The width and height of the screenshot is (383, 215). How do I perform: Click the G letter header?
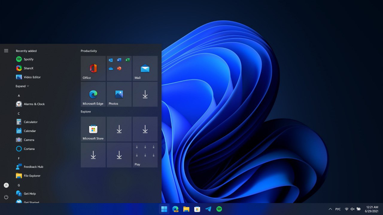19,185
